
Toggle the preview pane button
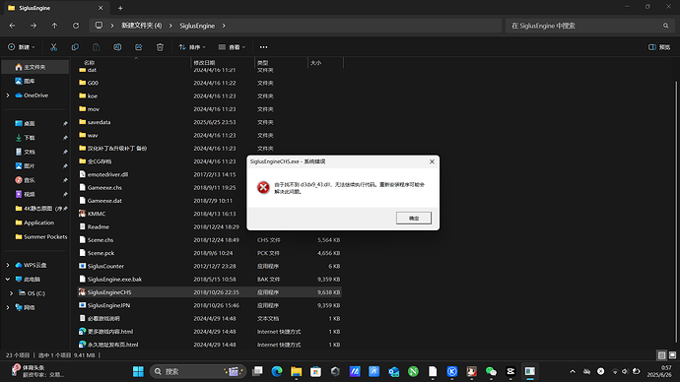click(659, 47)
